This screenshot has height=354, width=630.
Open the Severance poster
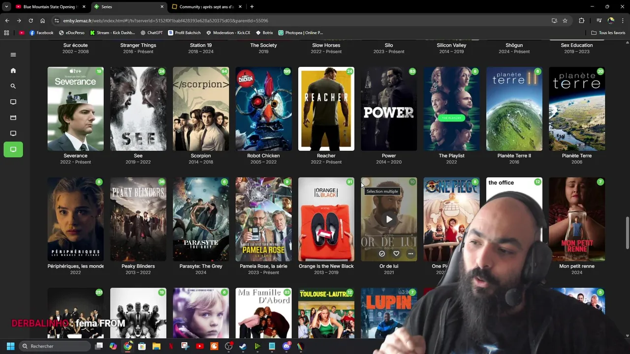point(75,109)
